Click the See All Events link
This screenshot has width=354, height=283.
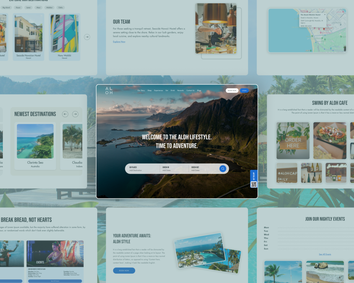tap(325, 254)
